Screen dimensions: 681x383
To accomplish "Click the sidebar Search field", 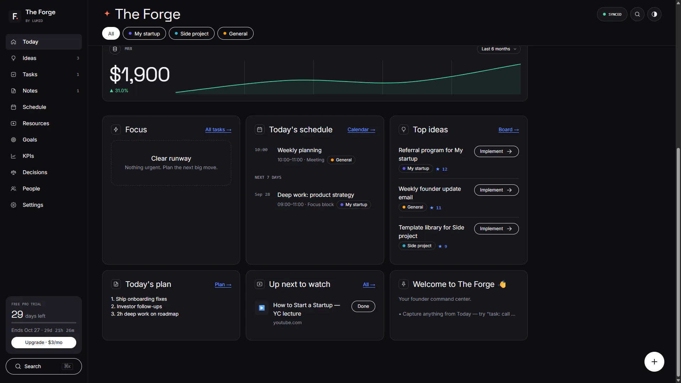I will (44, 366).
